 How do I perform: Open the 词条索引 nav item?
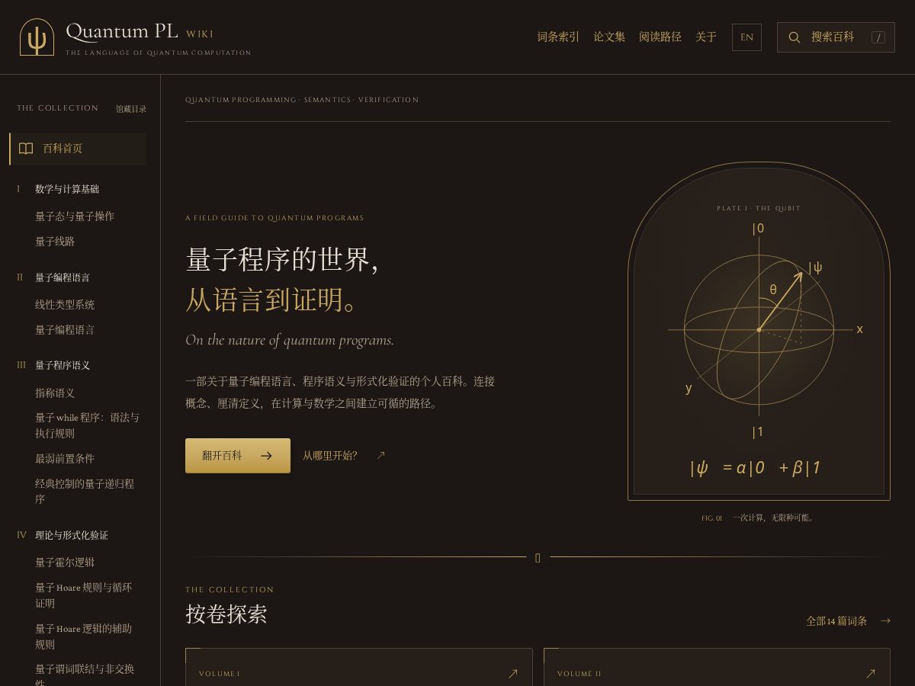(x=558, y=37)
